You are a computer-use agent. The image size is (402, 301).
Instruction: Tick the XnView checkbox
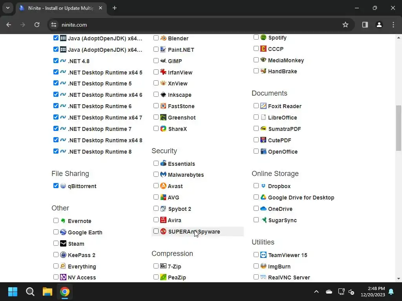pos(156,83)
